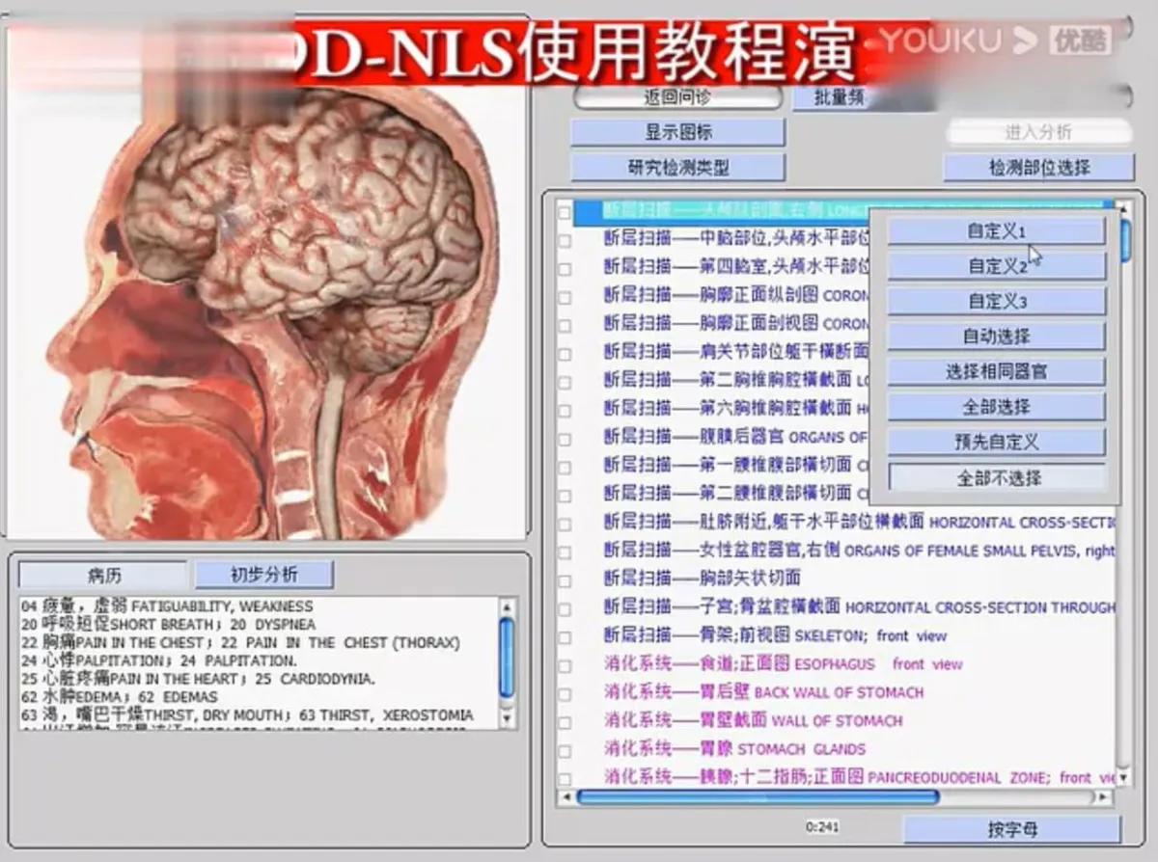Select the 胸部矢状切面 row text
Image resolution: width=1158 pixels, height=862 pixels.
703,579
